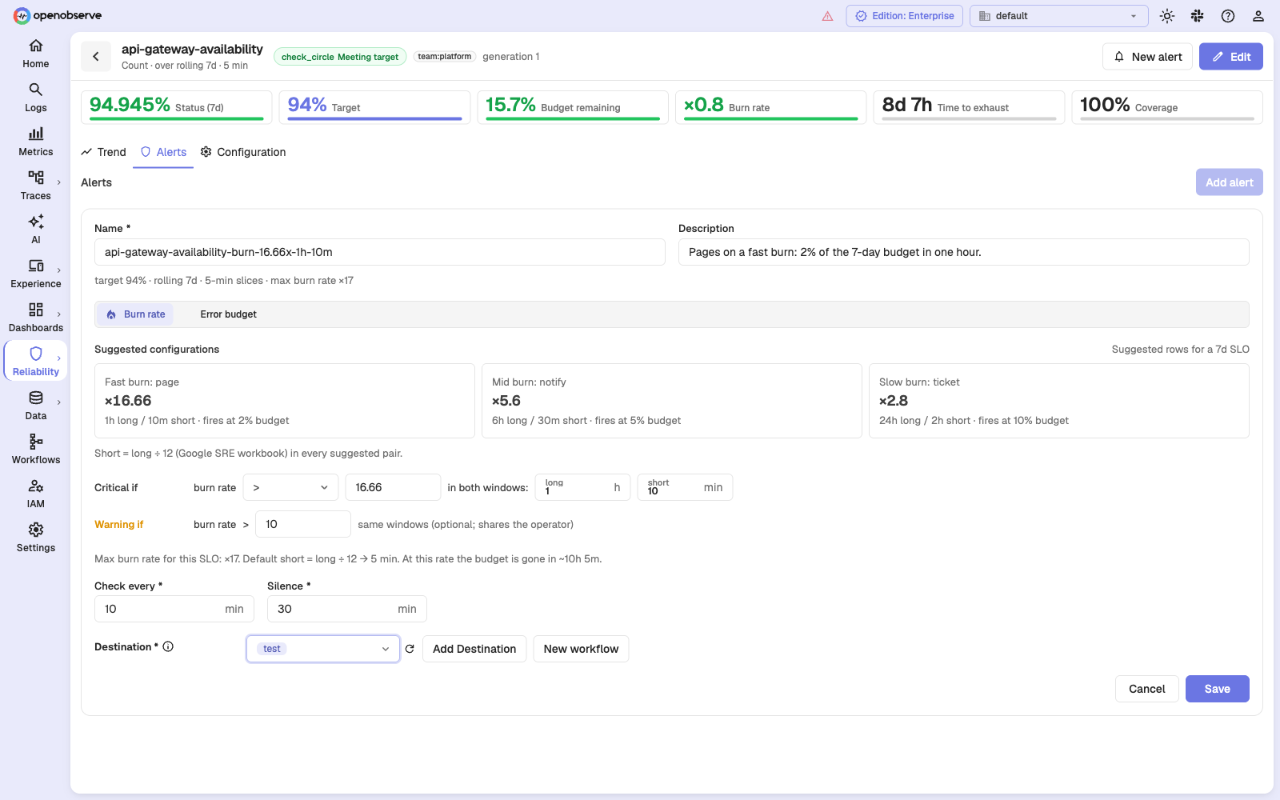Open the test destination dropdown
This screenshot has height=800, width=1280.
click(323, 649)
